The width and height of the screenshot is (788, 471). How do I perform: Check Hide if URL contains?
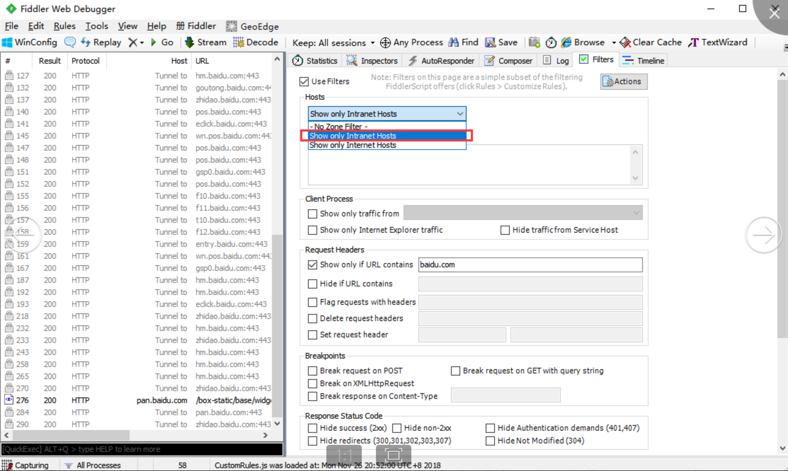coord(312,284)
